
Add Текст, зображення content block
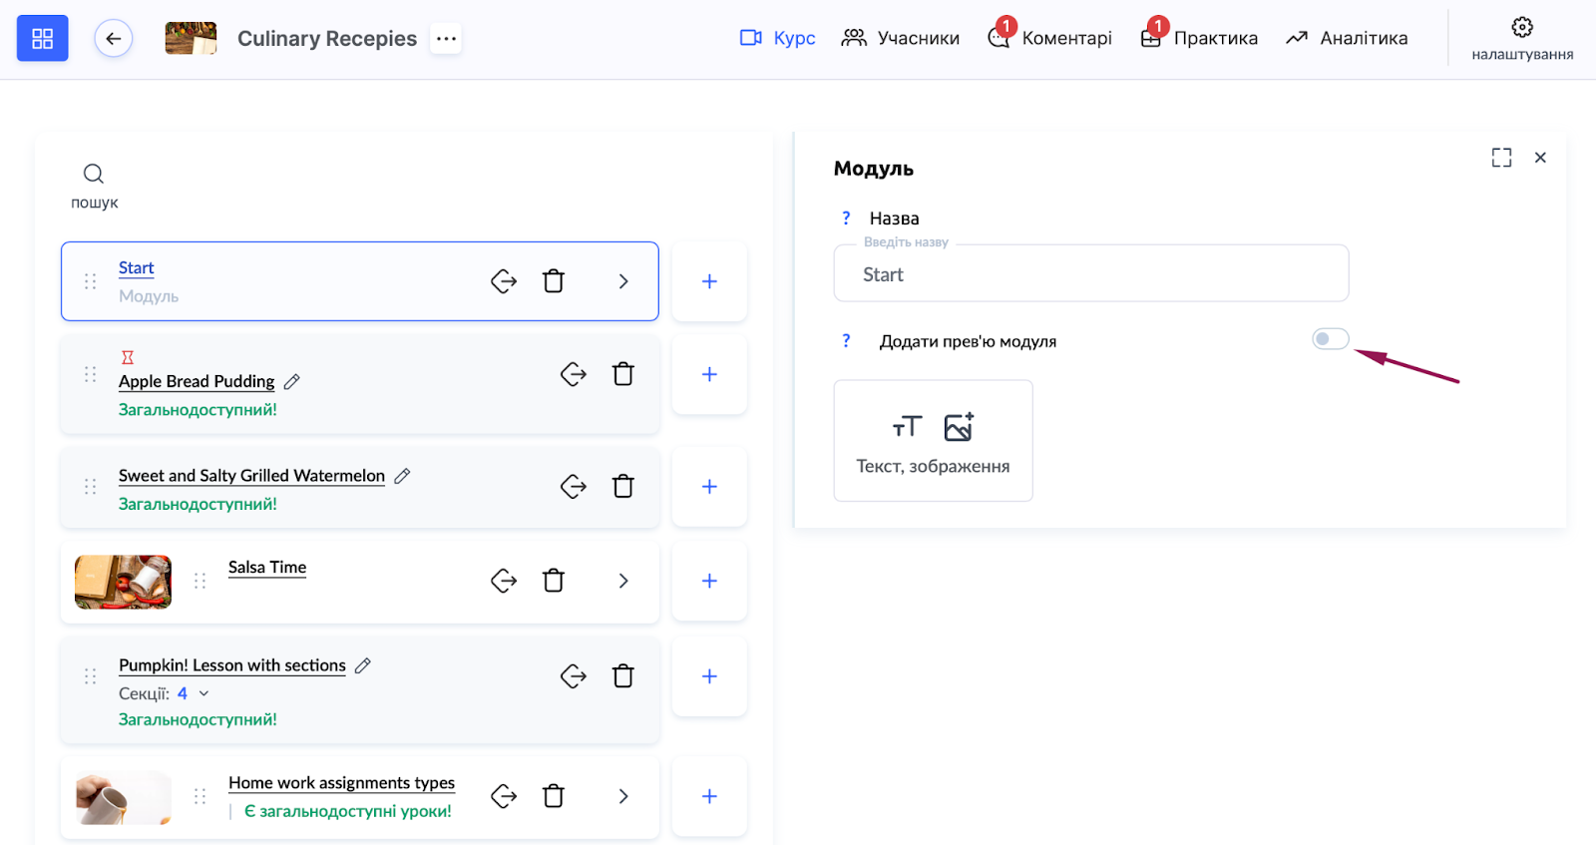[x=933, y=440]
